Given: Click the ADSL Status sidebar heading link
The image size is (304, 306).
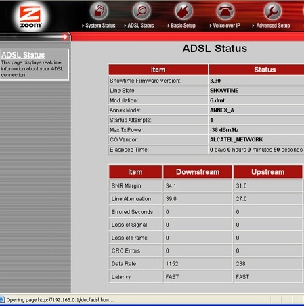Looking at the screenshot, I should pos(23,55).
